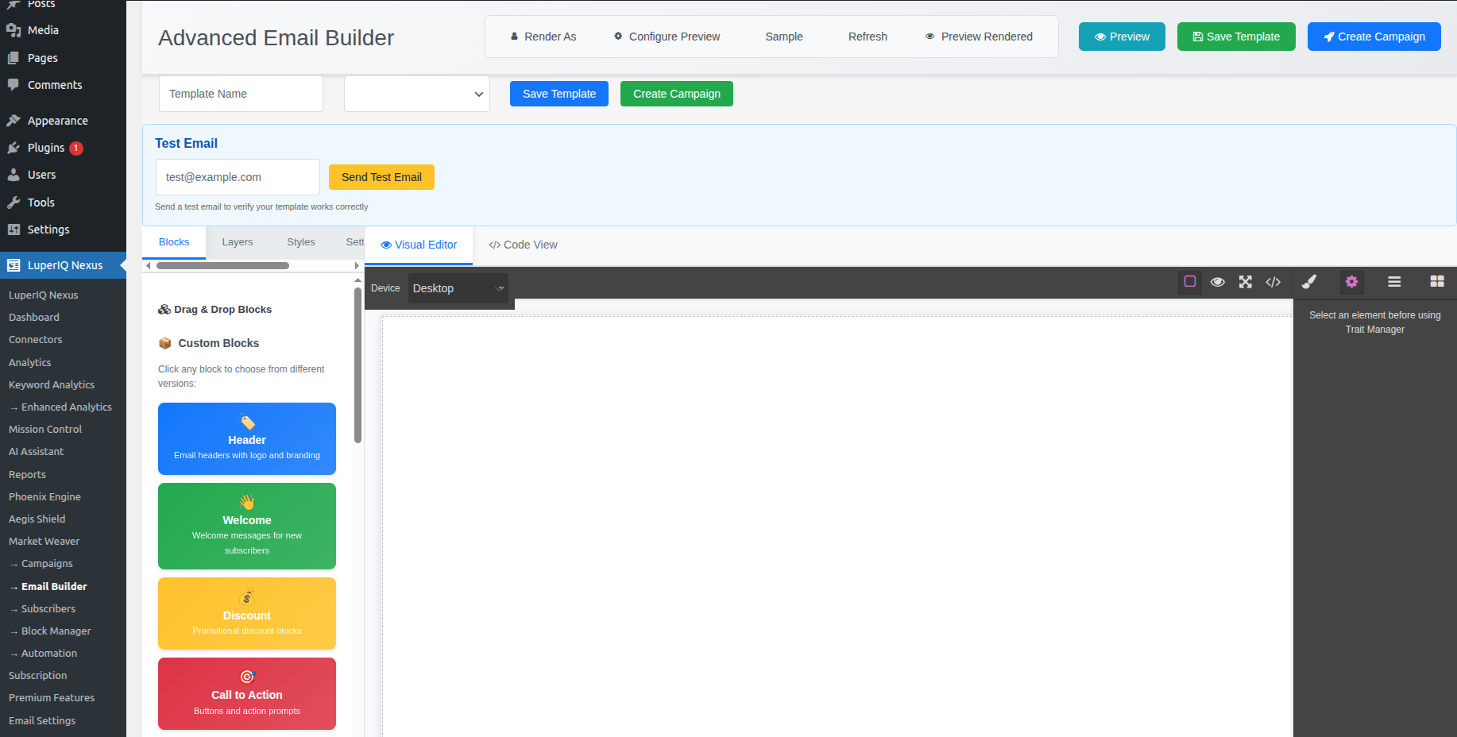Expand the empty template selection dropdown
Viewport: 1457px width, 737px height.
[416, 94]
